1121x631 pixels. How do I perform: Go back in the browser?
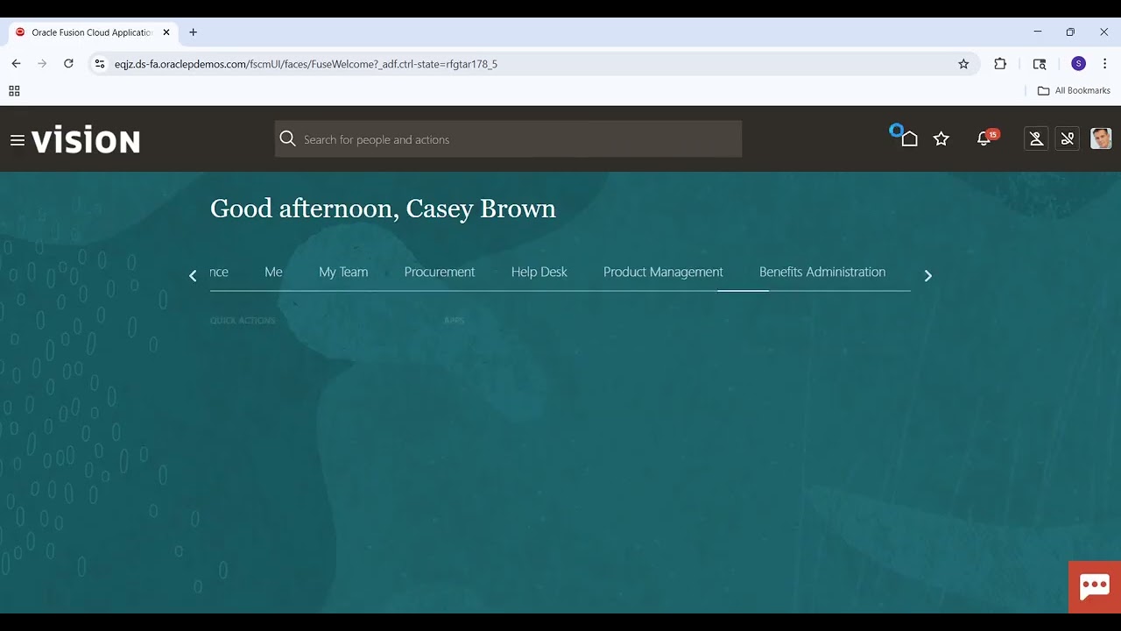(16, 64)
